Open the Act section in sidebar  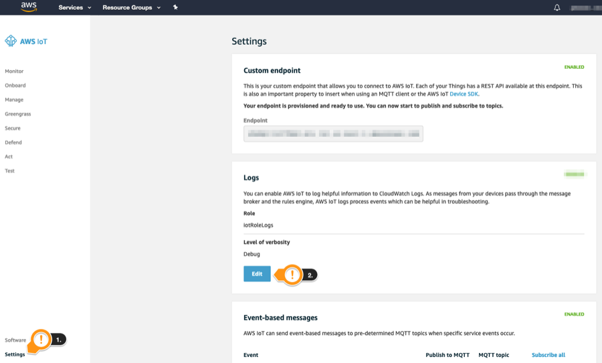(x=9, y=156)
